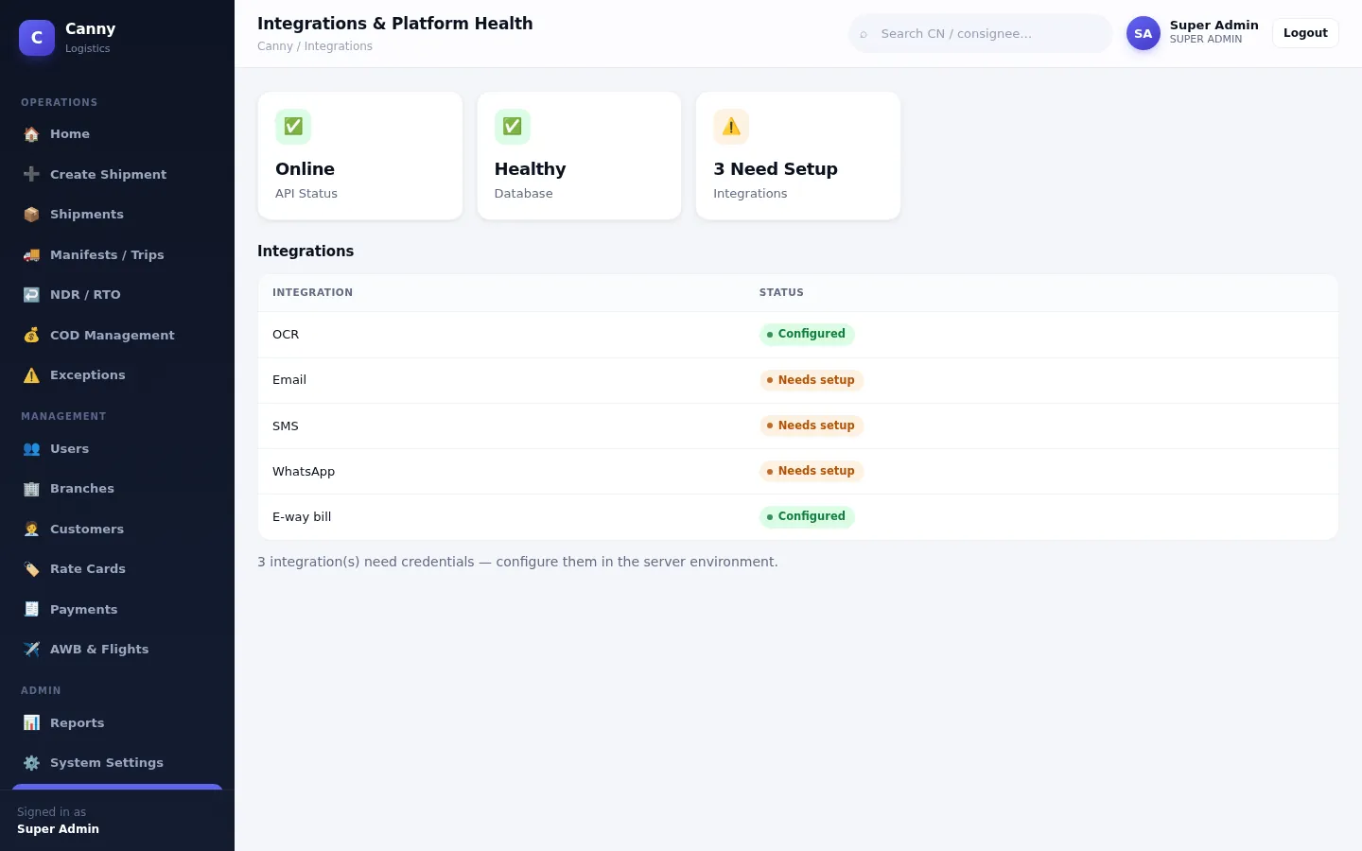1362x851 pixels.
Task: Click the SMS Needs setup badge
Action: click(812, 425)
